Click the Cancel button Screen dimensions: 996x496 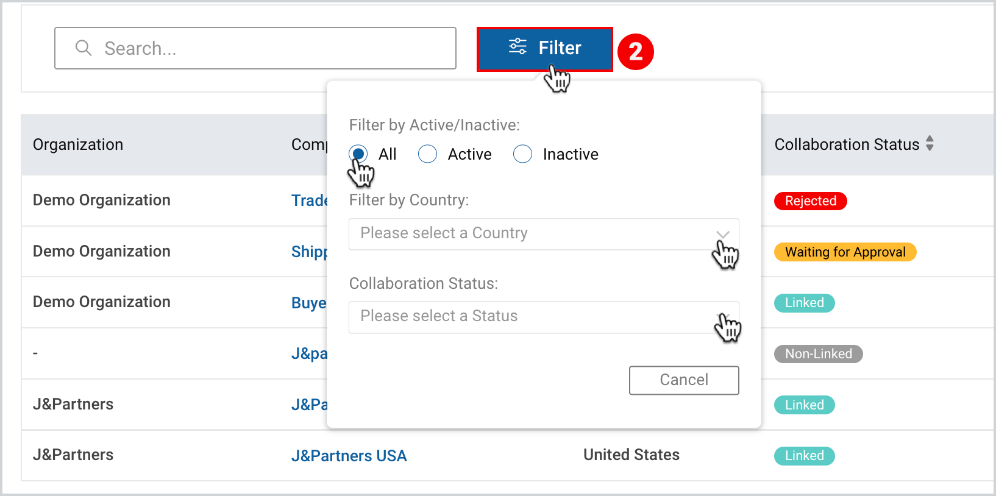(684, 380)
